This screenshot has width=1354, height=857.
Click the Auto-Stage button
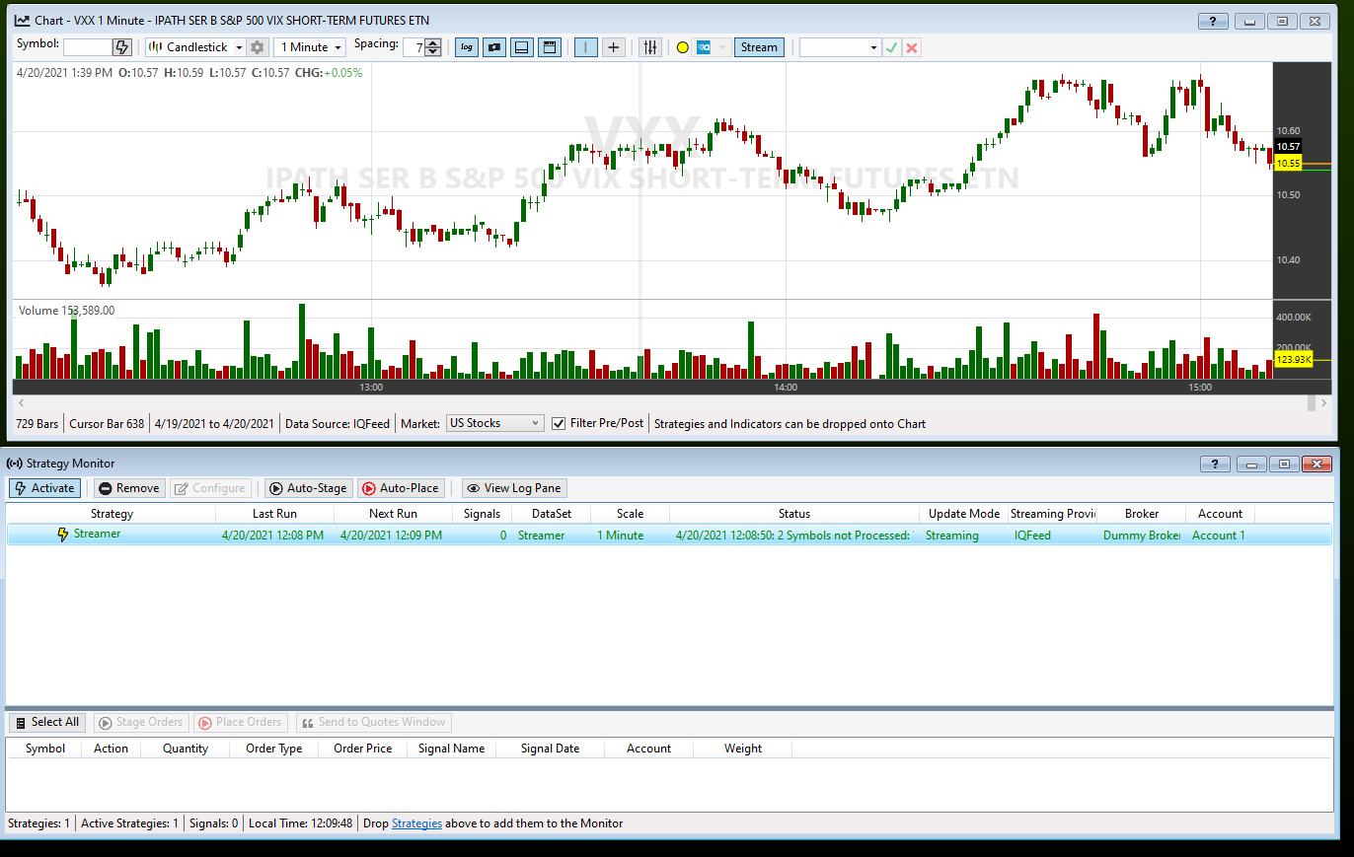pos(309,488)
